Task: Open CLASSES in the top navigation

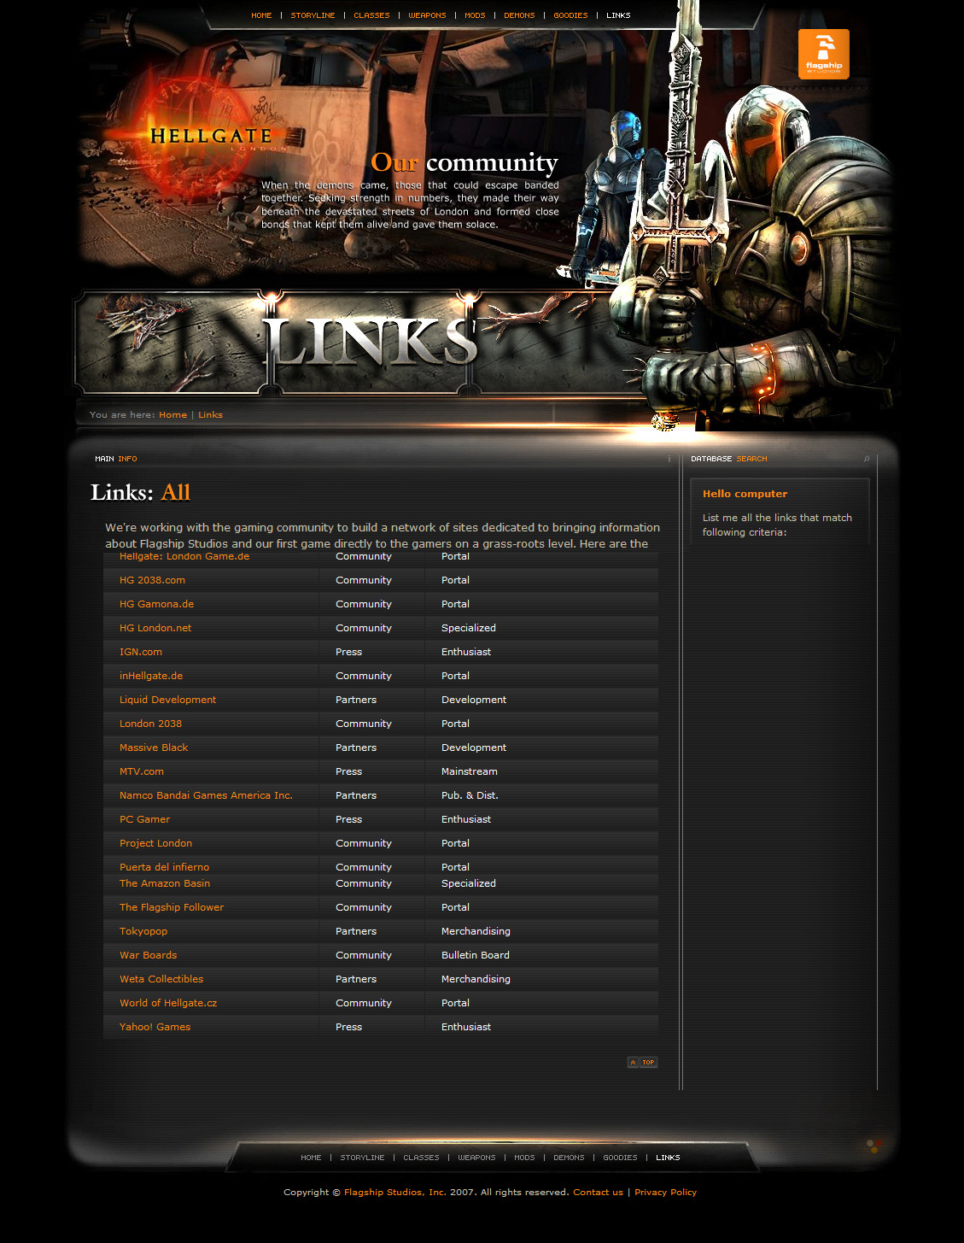Action: pyautogui.click(x=371, y=15)
